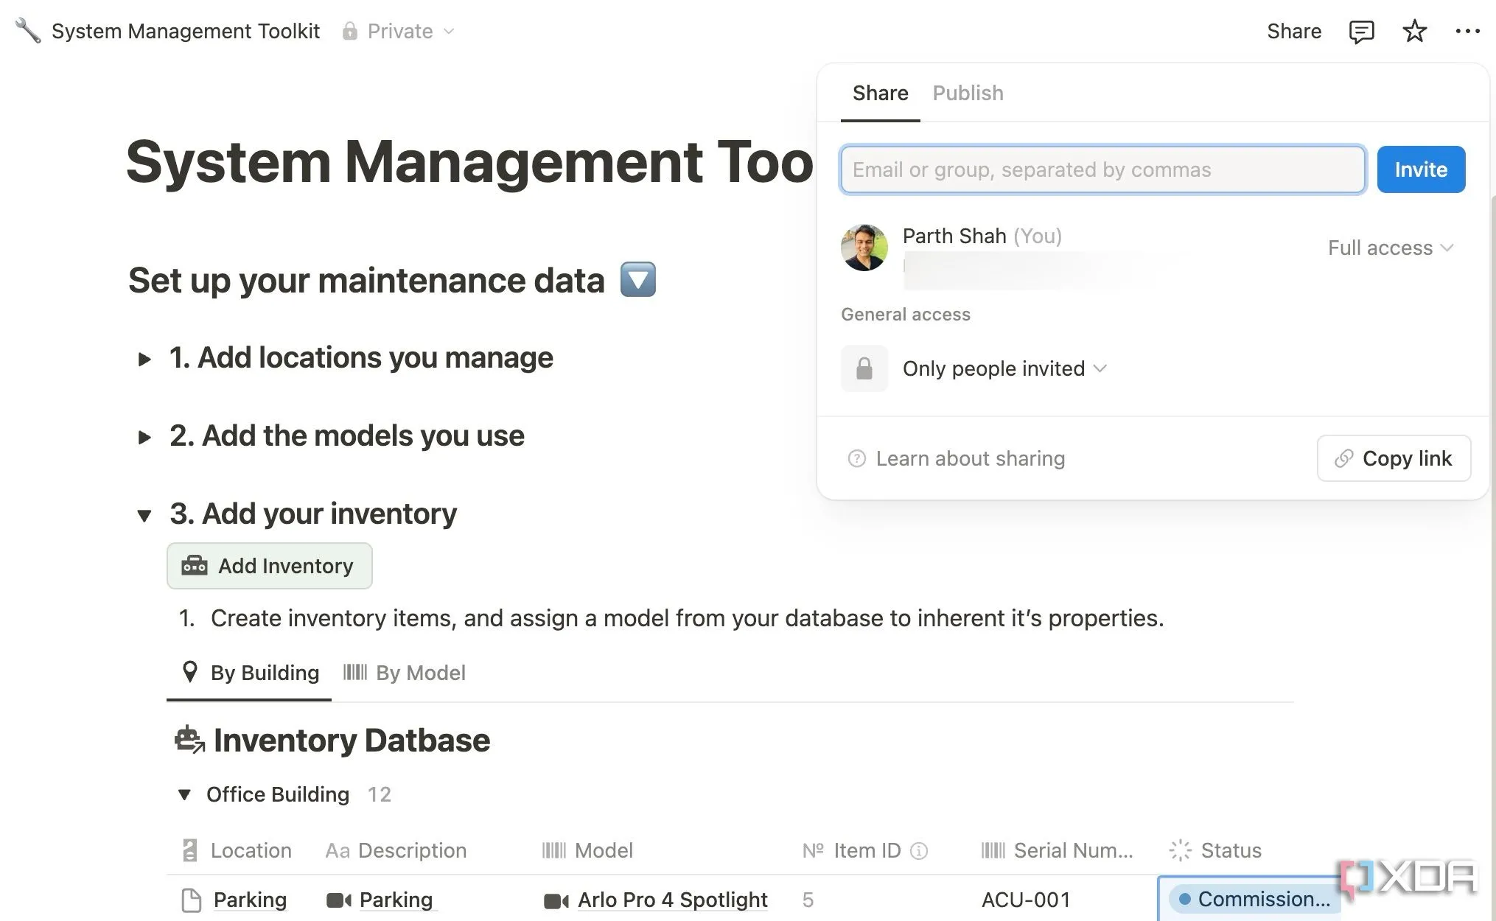Click the email or group input field
The height and width of the screenshot is (921, 1496).
1102,169
